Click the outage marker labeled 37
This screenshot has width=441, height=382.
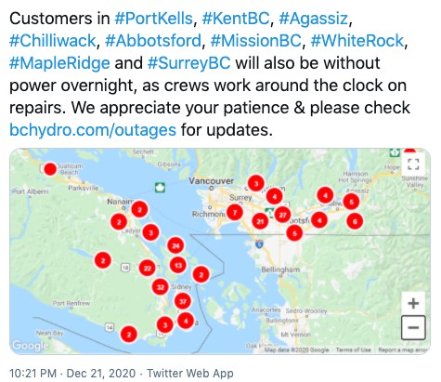pyautogui.click(x=183, y=301)
